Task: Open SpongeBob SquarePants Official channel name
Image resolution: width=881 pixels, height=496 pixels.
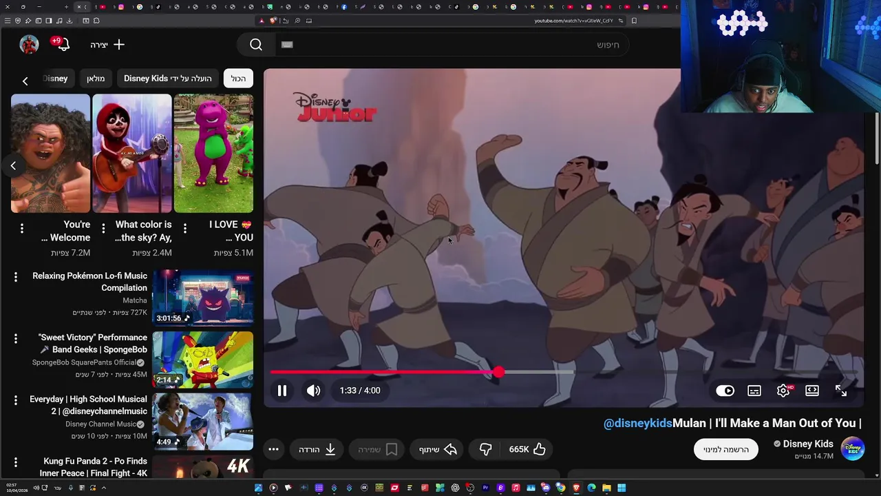Action: coord(84,362)
